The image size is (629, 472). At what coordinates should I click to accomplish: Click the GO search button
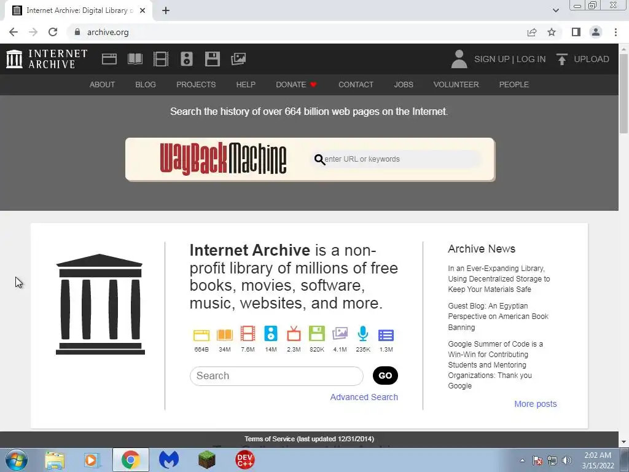385,376
